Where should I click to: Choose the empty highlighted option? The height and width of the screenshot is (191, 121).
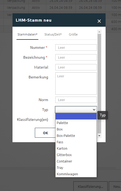coord(76,116)
